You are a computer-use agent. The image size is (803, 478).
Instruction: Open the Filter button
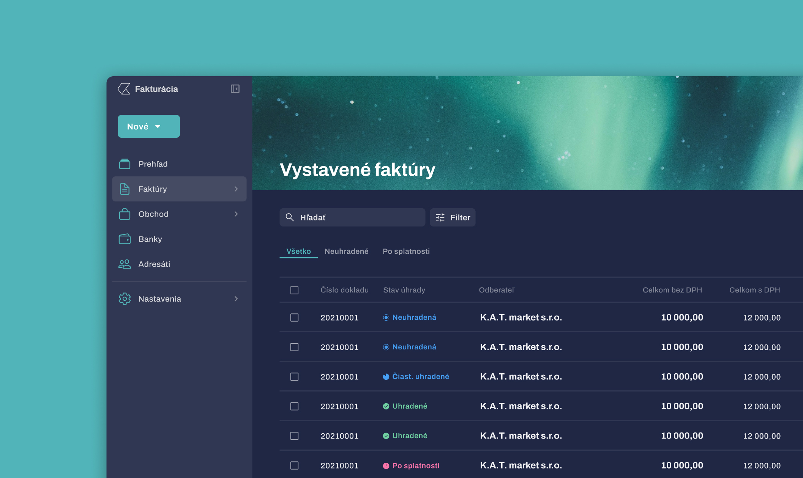click(x=453, y=217)
